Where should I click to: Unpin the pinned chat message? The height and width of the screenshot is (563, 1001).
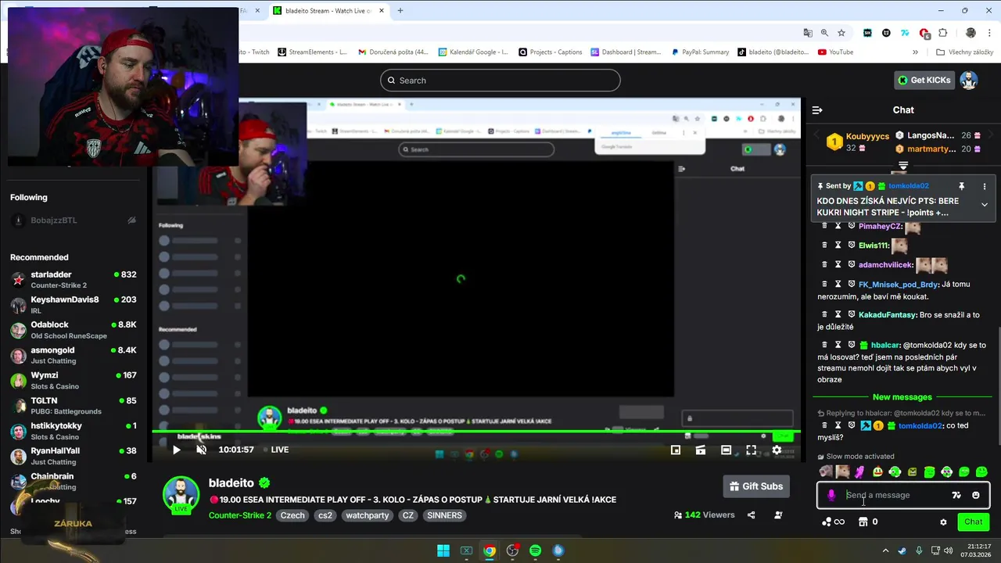(x=962, y=186)
